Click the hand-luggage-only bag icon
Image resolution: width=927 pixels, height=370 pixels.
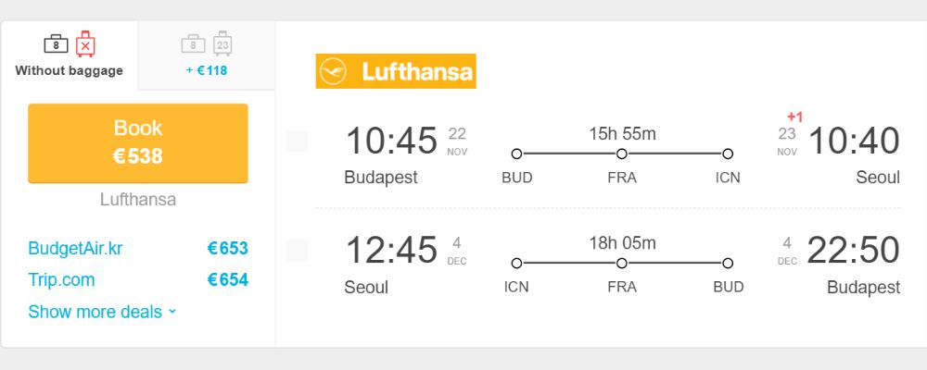[x=57, y=44]
